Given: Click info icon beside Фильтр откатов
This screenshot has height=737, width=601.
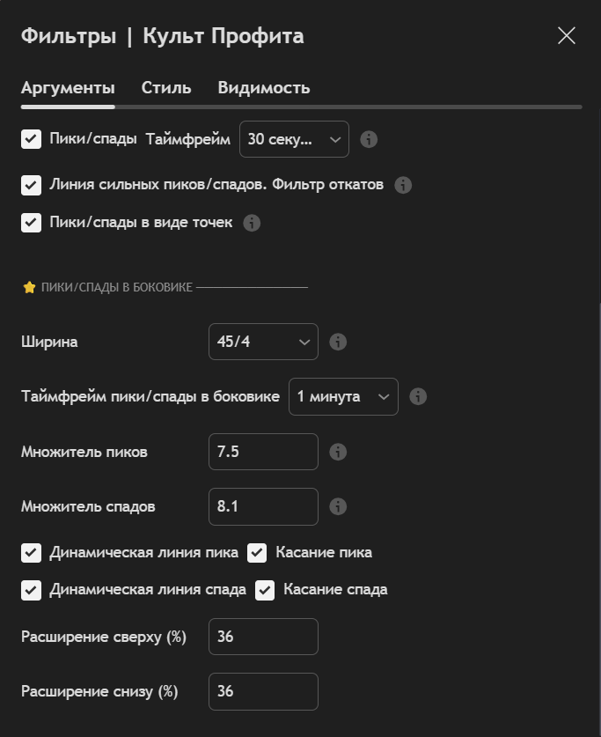Looking at the screenshot, I should (403, 185).
